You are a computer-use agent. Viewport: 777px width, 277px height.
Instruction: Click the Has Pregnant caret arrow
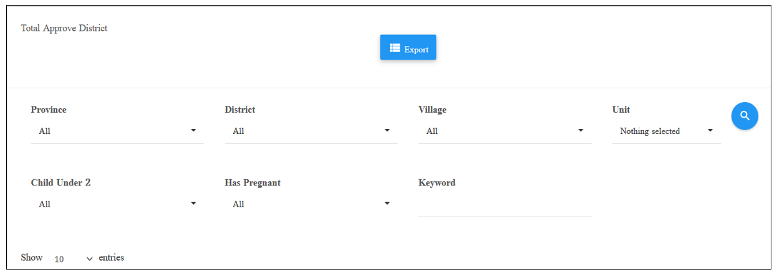pyautogui.click(x=387, y=204)
